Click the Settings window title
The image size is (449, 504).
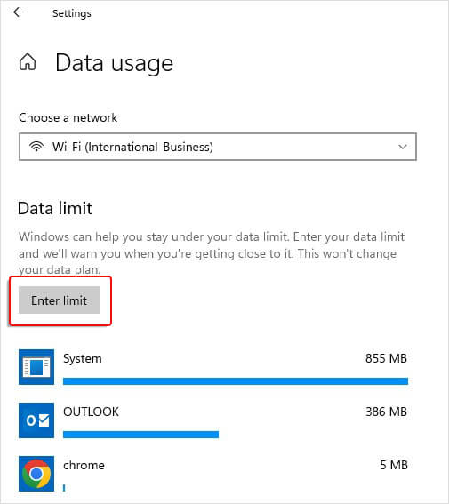tap(72, 13)
